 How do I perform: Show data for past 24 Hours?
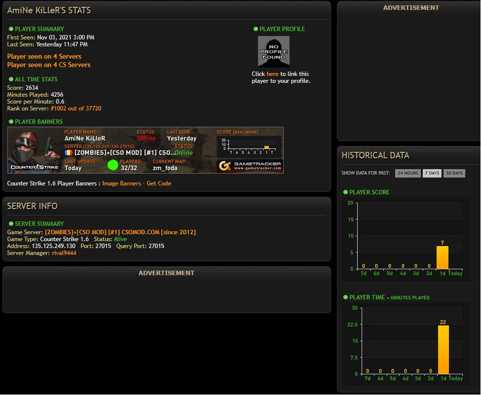click(407, 173)
